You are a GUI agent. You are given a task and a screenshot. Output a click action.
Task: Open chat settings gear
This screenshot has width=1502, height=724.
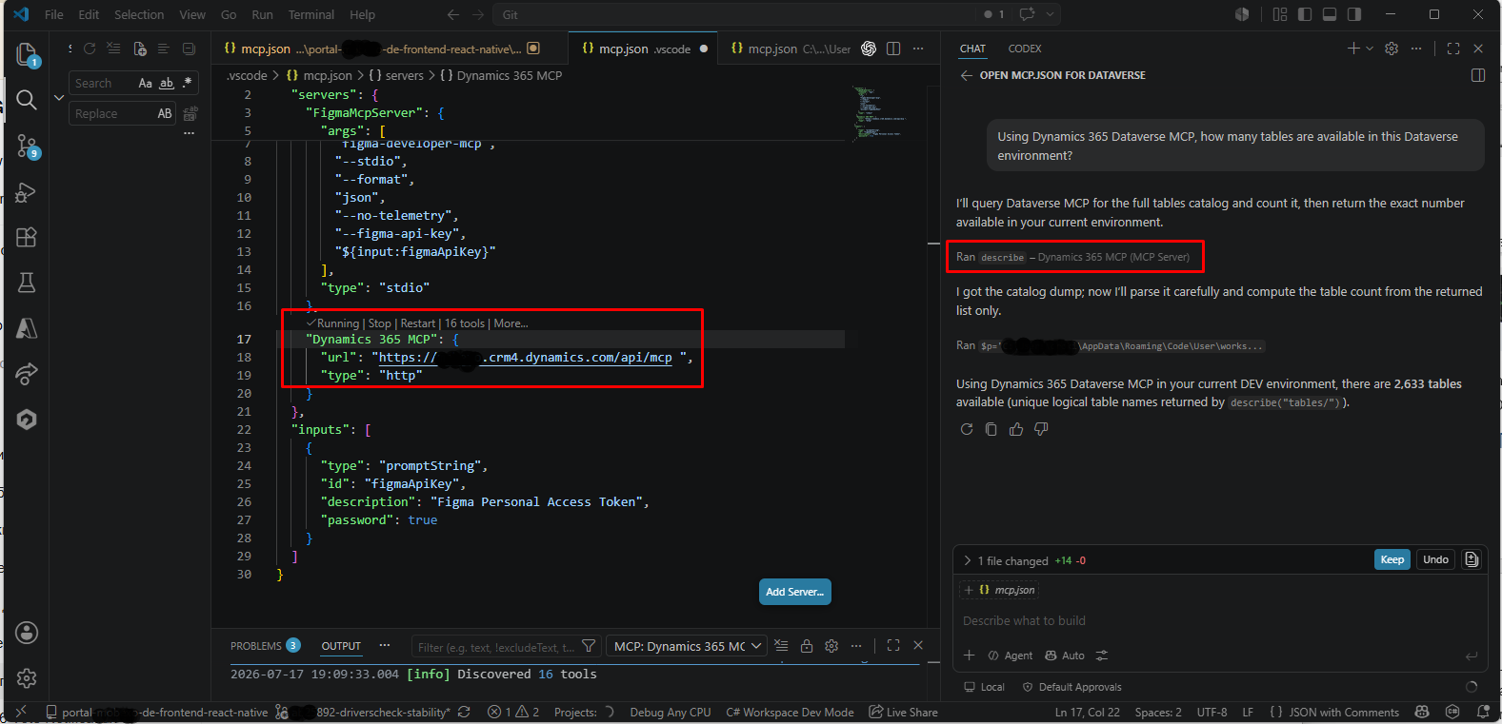1392,49
